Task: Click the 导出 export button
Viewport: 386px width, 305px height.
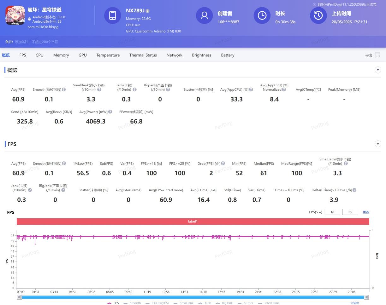Action: [368, 55]
